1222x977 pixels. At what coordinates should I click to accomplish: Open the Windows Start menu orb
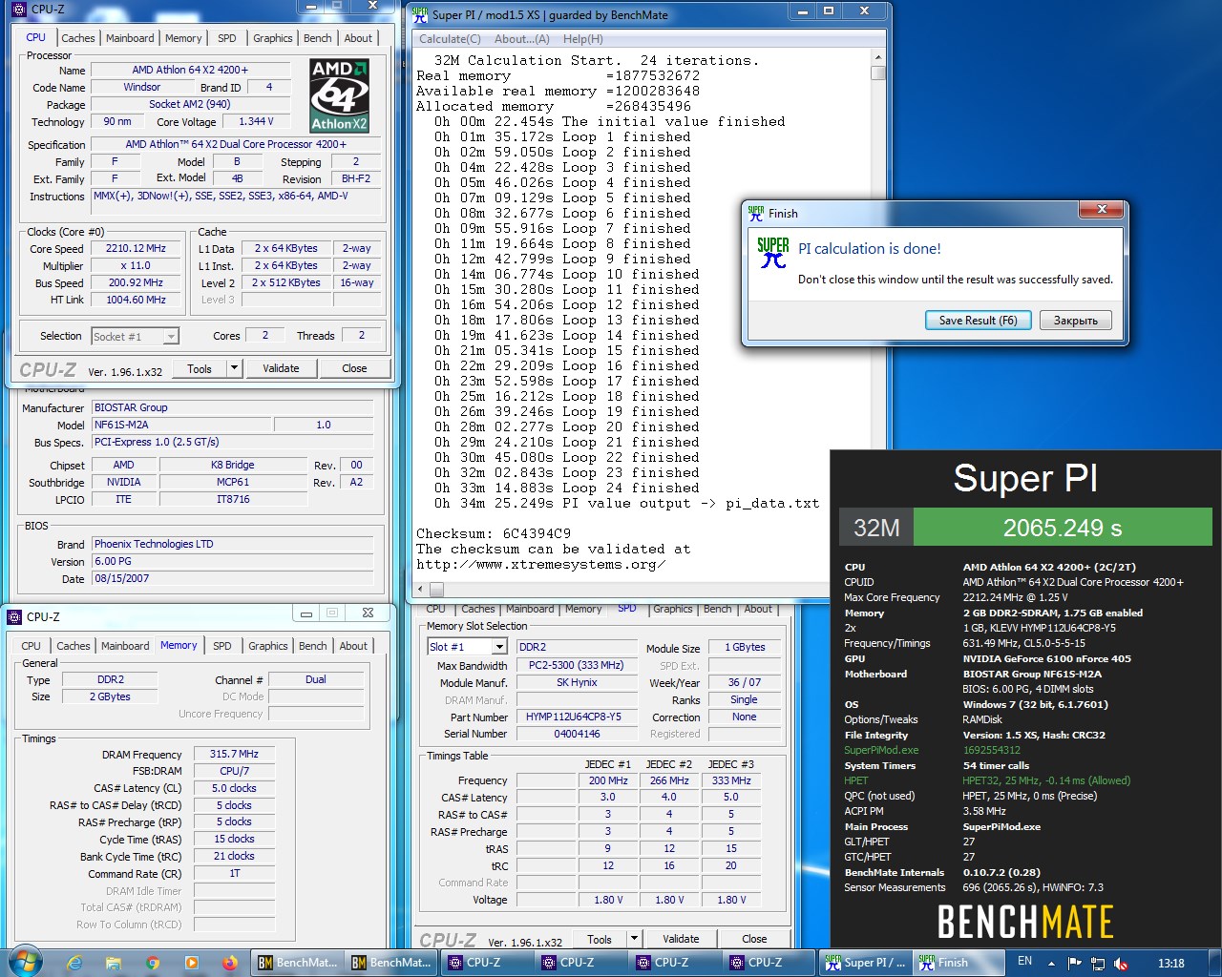tap(25, 962)
